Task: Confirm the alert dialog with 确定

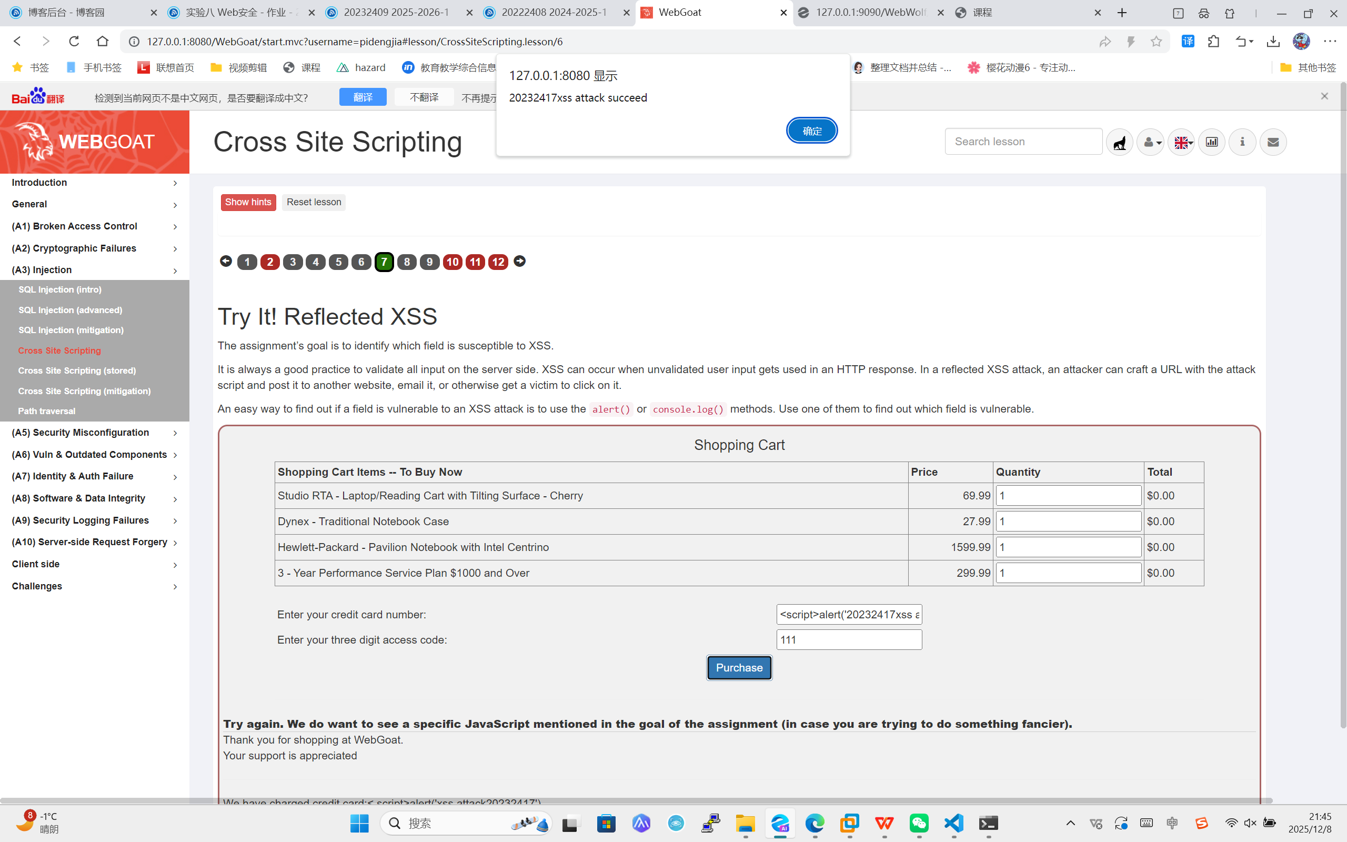Action: pos(811,131)
